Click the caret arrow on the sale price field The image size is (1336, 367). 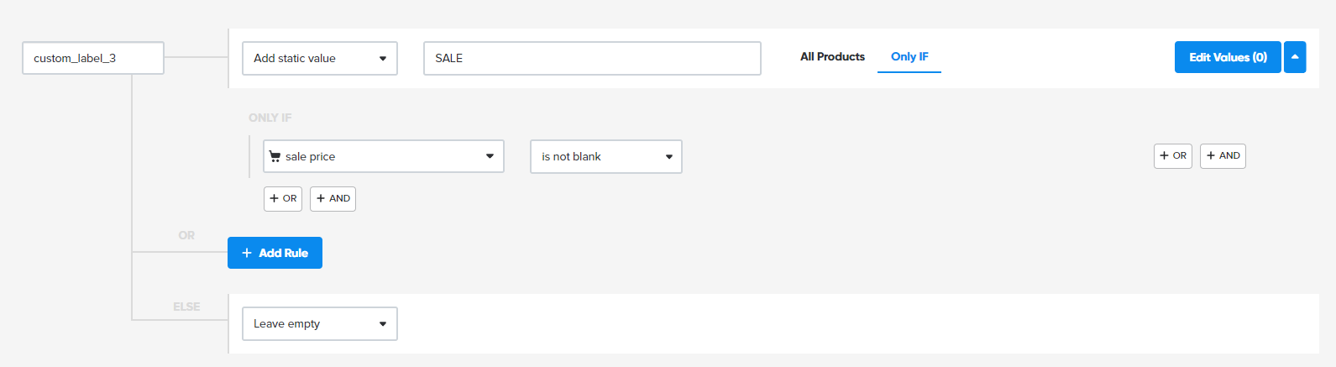click(x=490, y=156)
